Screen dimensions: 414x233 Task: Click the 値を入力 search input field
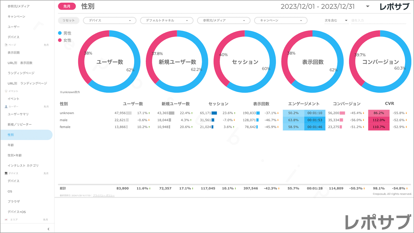pyautogui.click(x=378, y=21)
